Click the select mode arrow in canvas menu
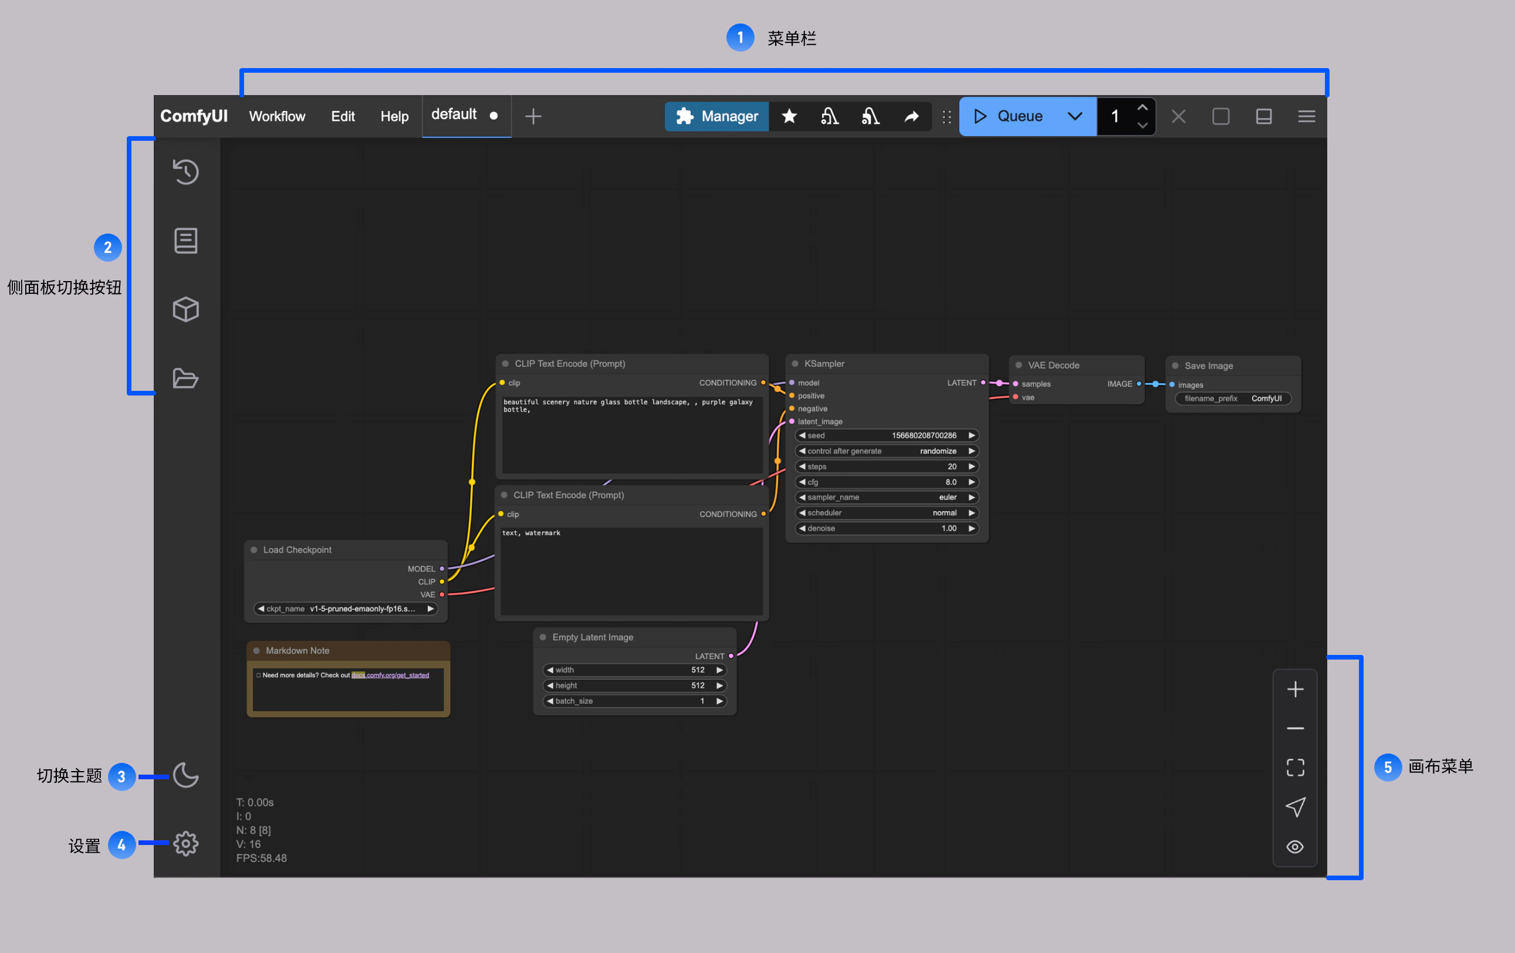Screen dimensions: 1515x953 1295,807
